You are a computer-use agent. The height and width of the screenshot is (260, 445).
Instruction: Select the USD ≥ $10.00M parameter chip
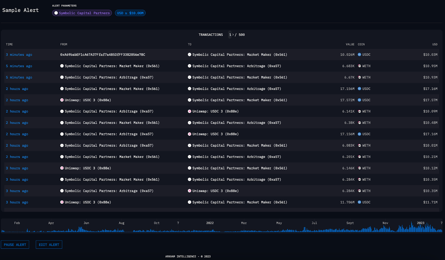coord(130,13)
